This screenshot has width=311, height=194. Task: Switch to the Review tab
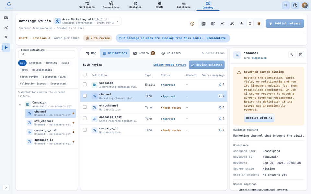pyautogui.click(x=144, y=53)
